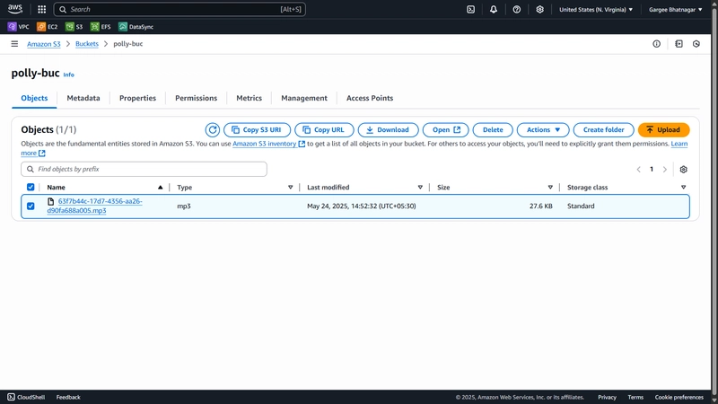Viewport: 718px width, 404px height.
Task: Go to the next page arrow
Action: (x=665, y=170)
